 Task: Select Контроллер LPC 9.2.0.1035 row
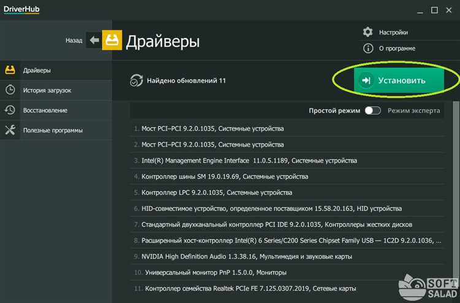pyautogui.click(x=287, y=193)
